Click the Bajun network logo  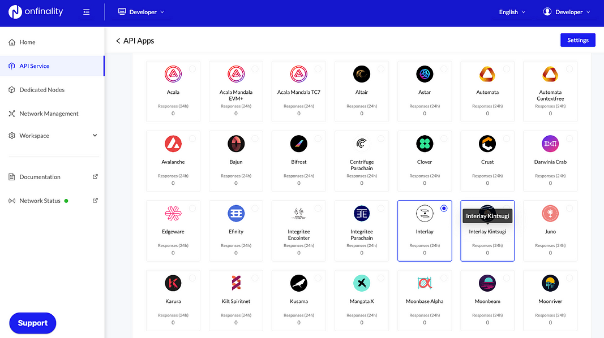tap(236, 144)
